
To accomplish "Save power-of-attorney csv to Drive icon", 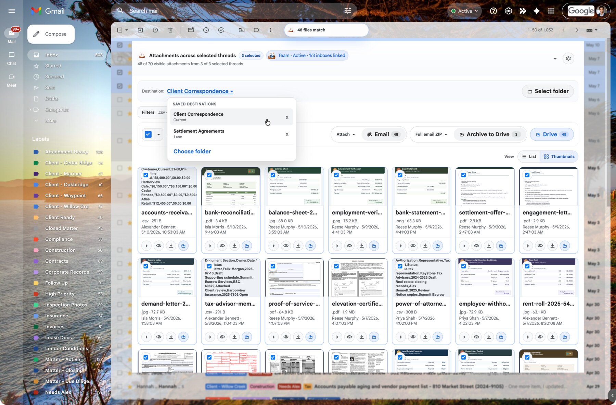I will point(438,337).
